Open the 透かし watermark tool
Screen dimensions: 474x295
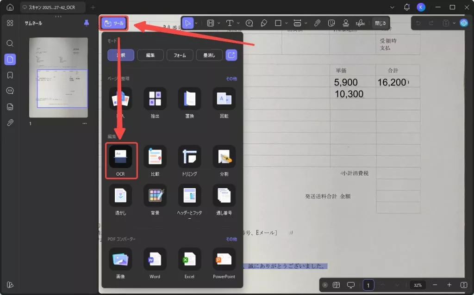point(120,197)
